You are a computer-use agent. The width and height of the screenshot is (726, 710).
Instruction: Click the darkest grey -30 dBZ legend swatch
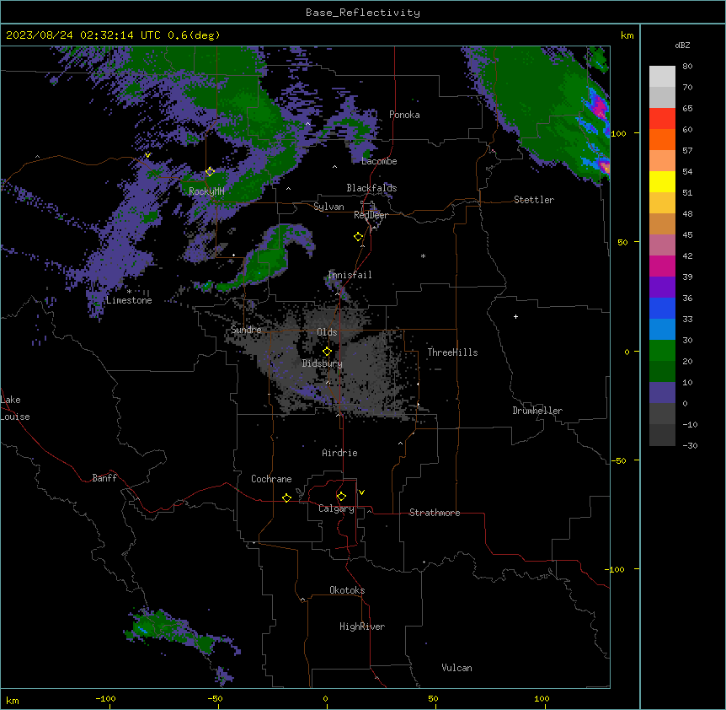coord(662,435)
